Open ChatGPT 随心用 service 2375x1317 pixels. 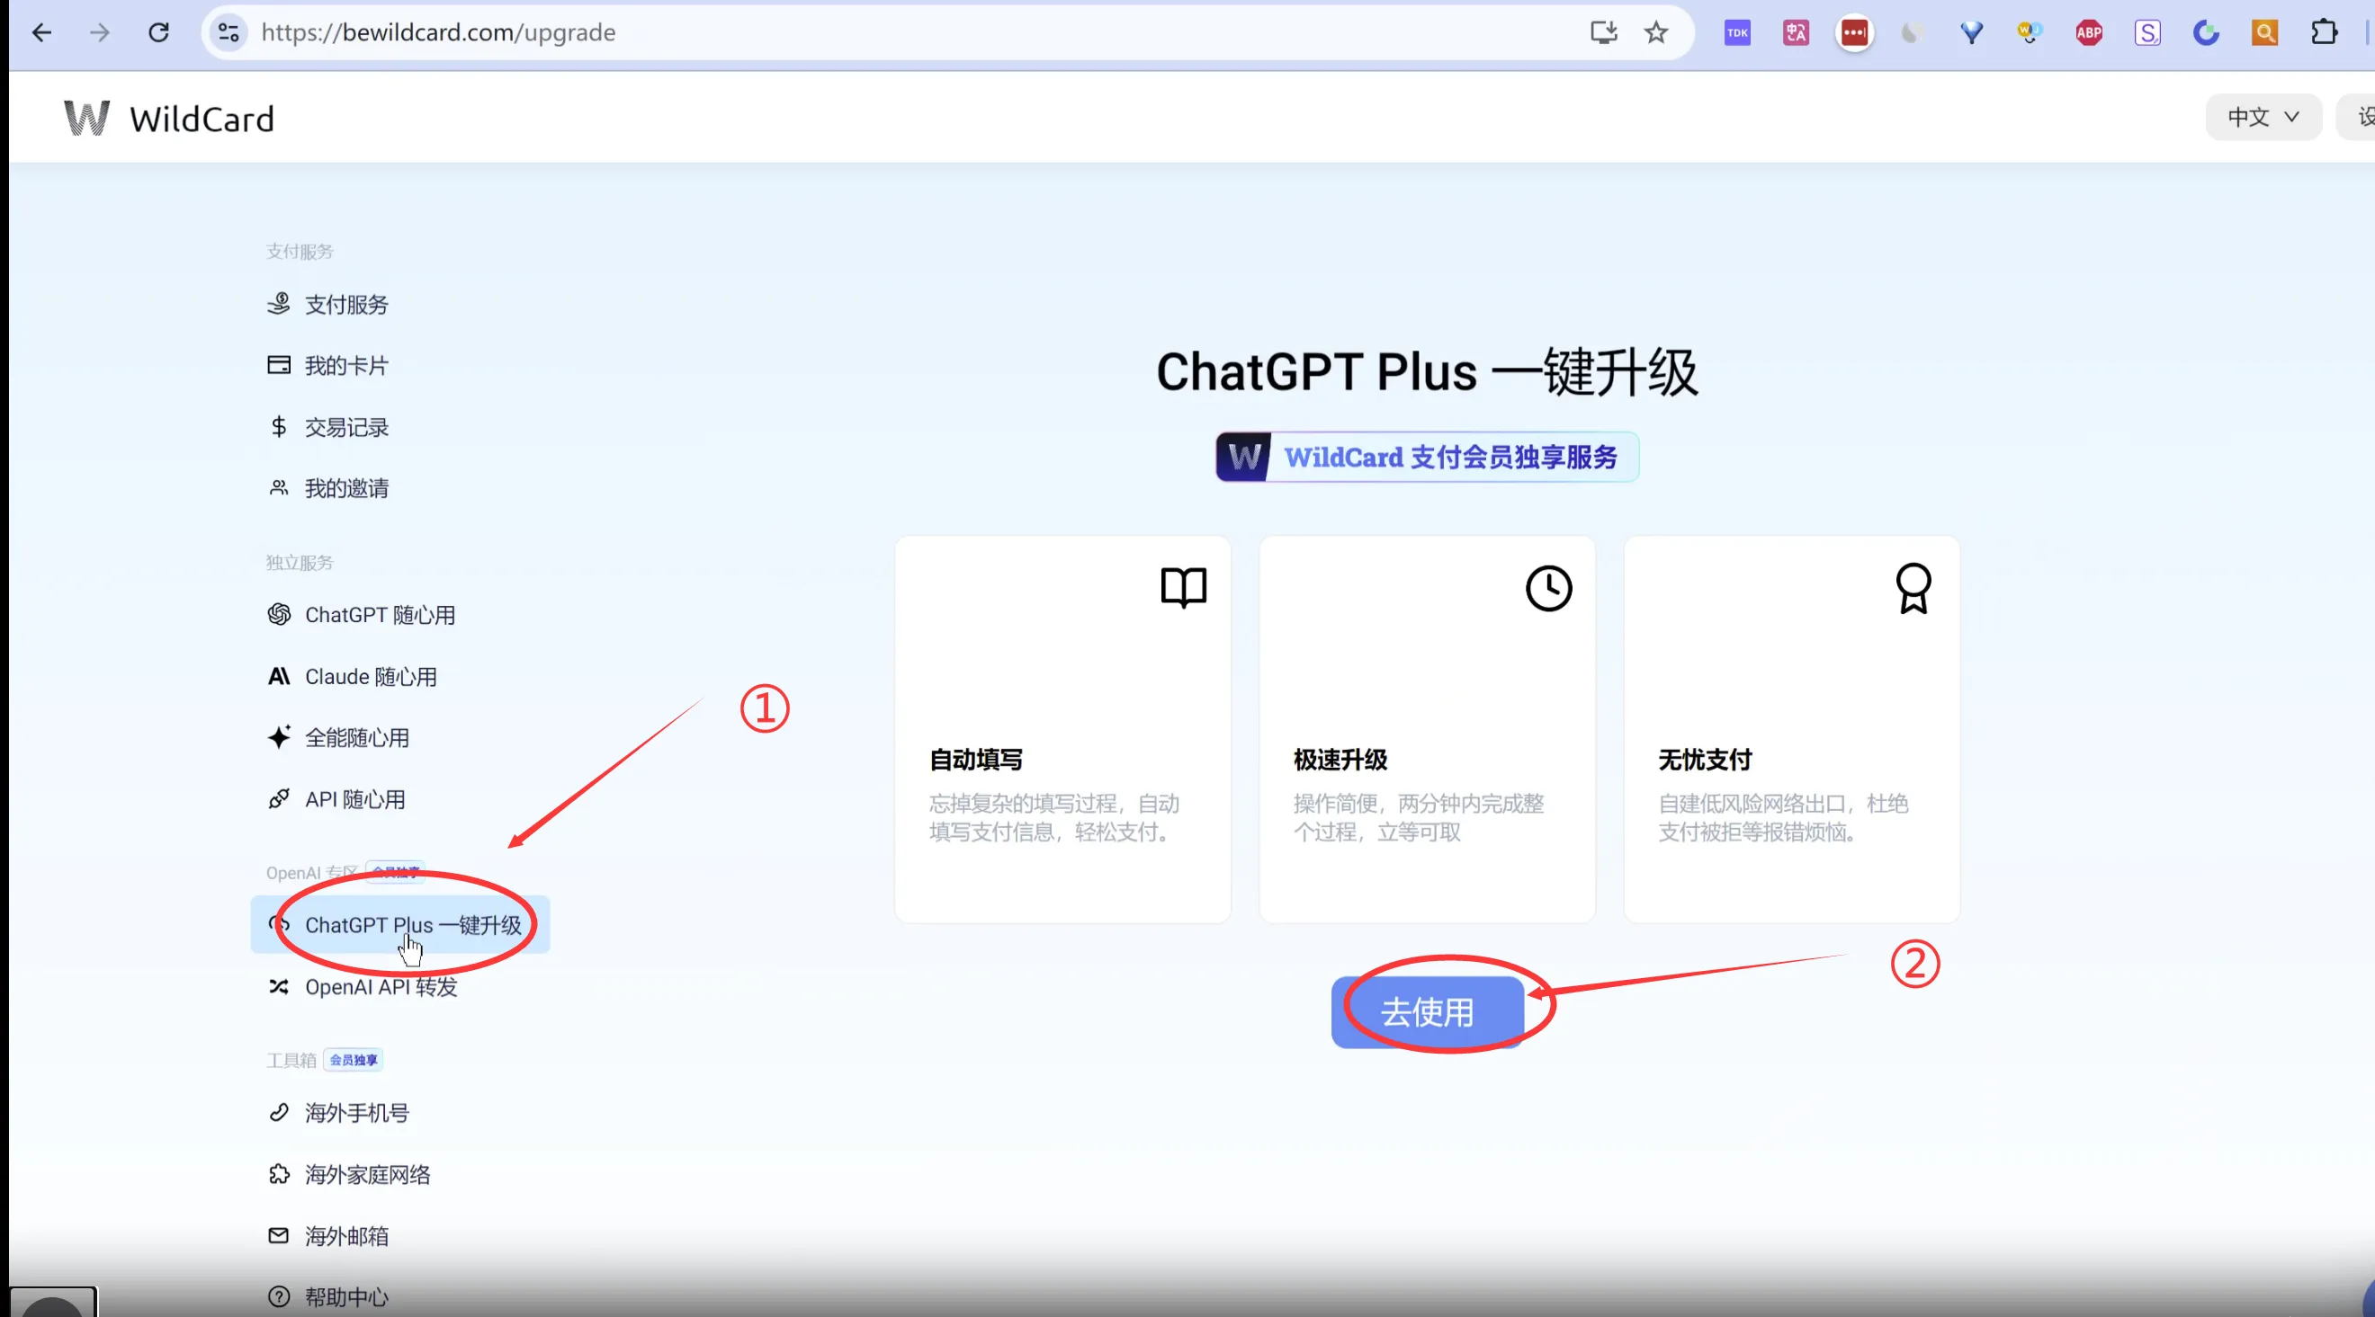click(x=379, y=615)
